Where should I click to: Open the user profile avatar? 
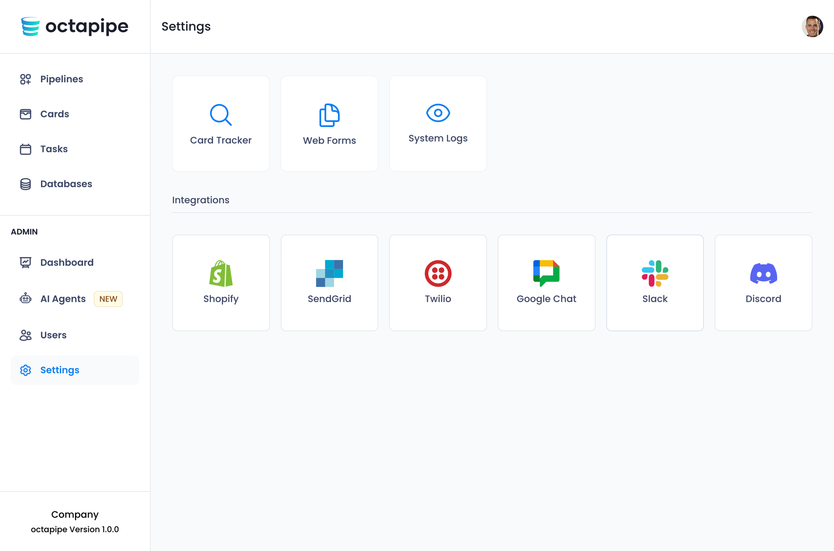(812, 26)
